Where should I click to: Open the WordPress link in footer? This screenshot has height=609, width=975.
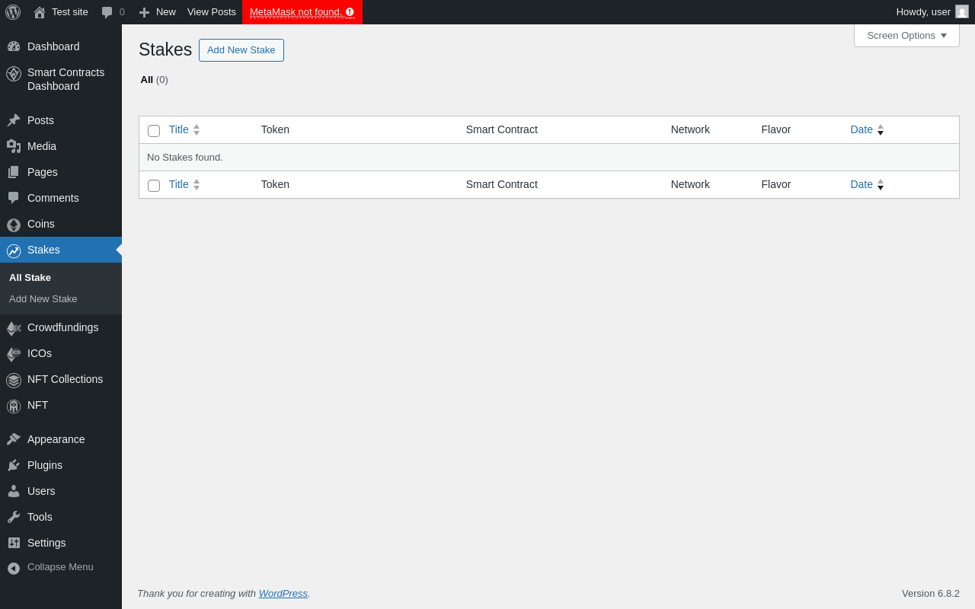[x=283, y=593]
